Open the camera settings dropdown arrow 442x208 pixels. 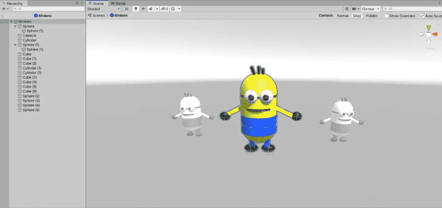pyautogui.click(x=359, y=9)
